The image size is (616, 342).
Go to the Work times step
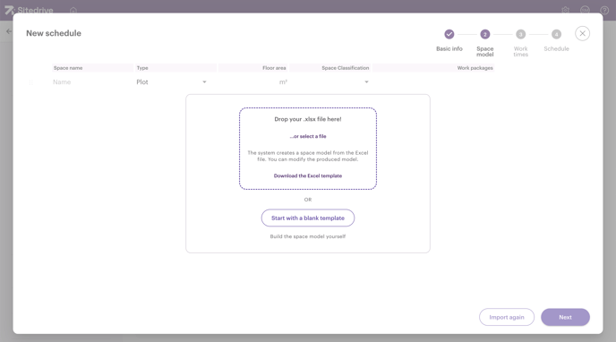[520, 34]
